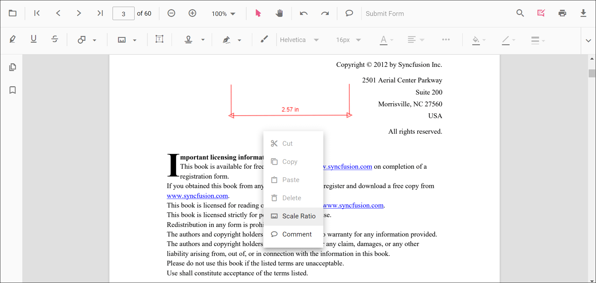Download the document using the download icon
Image resolution: width=596 pixels, height=283 pixels.
click(583, 13)
